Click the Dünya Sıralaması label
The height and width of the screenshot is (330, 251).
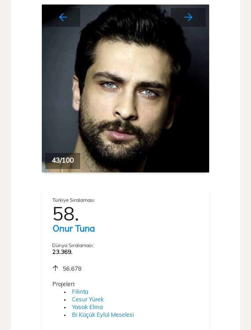(x=73, y=245)
